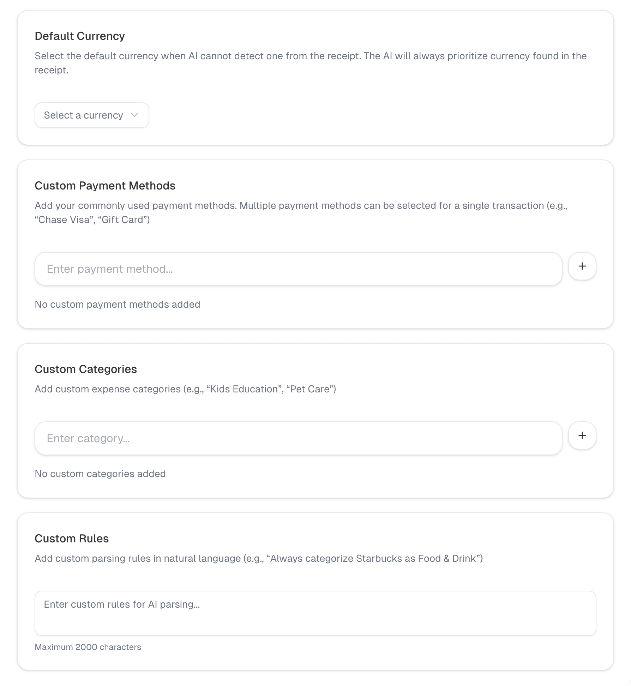
Task: Click the chevron arrow in currency selector
Action: pos(134,115)
